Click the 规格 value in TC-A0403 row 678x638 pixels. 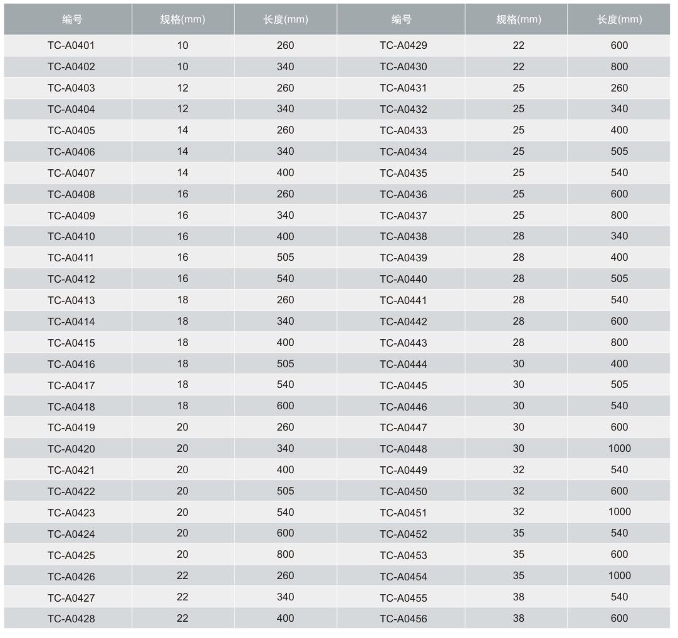pos(182,88)
